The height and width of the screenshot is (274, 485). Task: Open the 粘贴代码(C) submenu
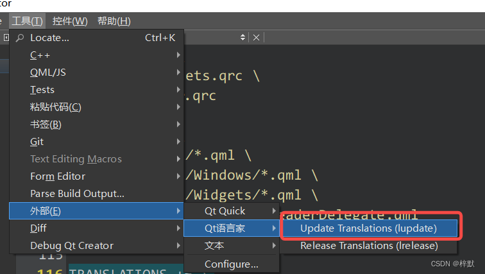(x=96, y=107)
